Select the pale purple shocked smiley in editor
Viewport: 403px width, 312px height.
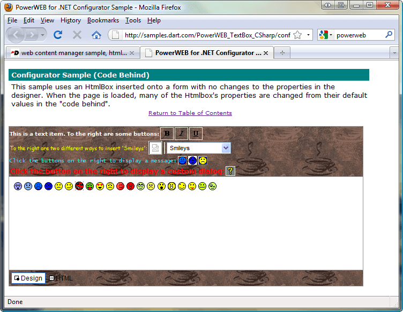[18, 186]
